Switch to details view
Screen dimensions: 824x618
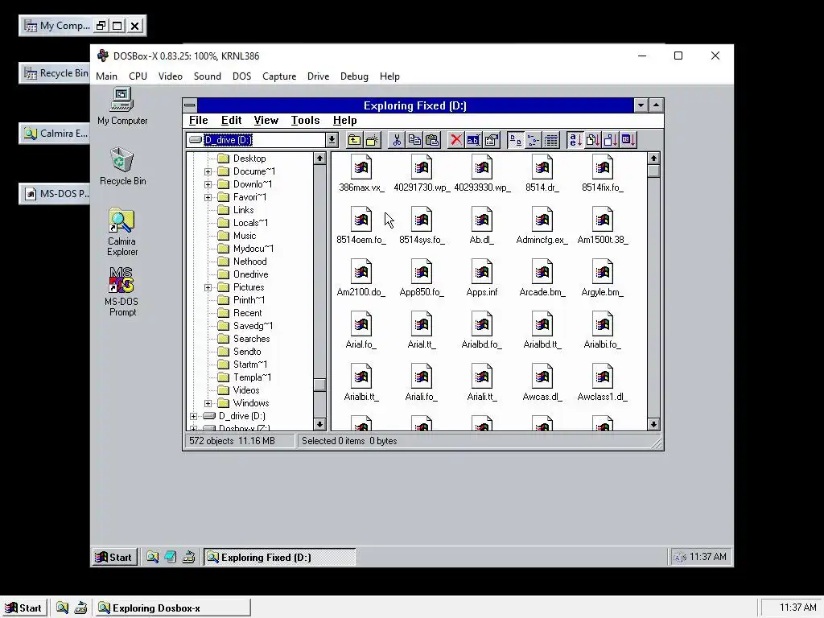[x=550, y=140]
